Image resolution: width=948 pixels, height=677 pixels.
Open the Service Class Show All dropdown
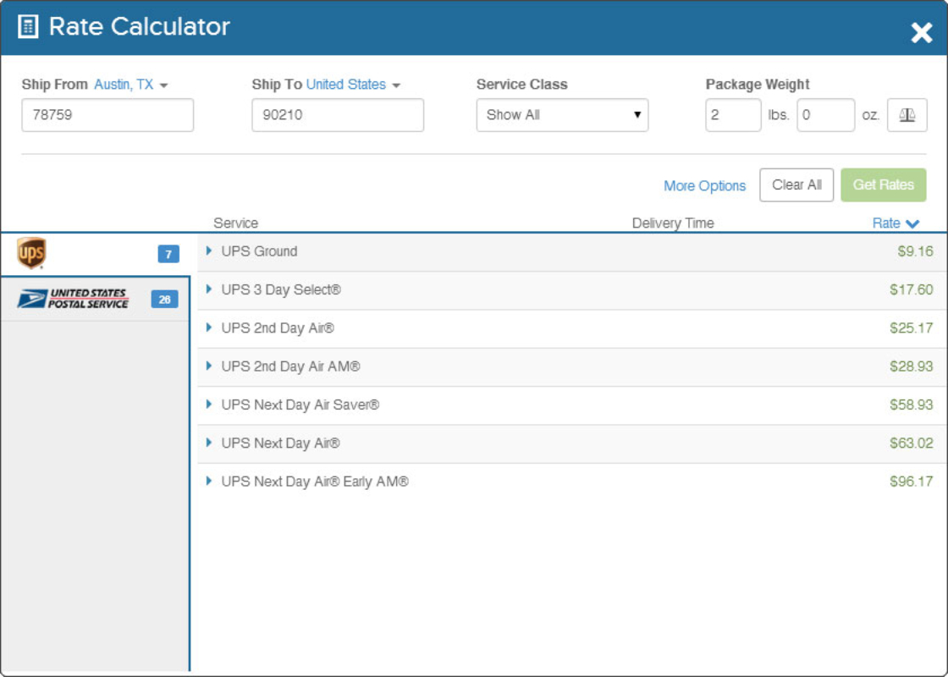[562, 115]
